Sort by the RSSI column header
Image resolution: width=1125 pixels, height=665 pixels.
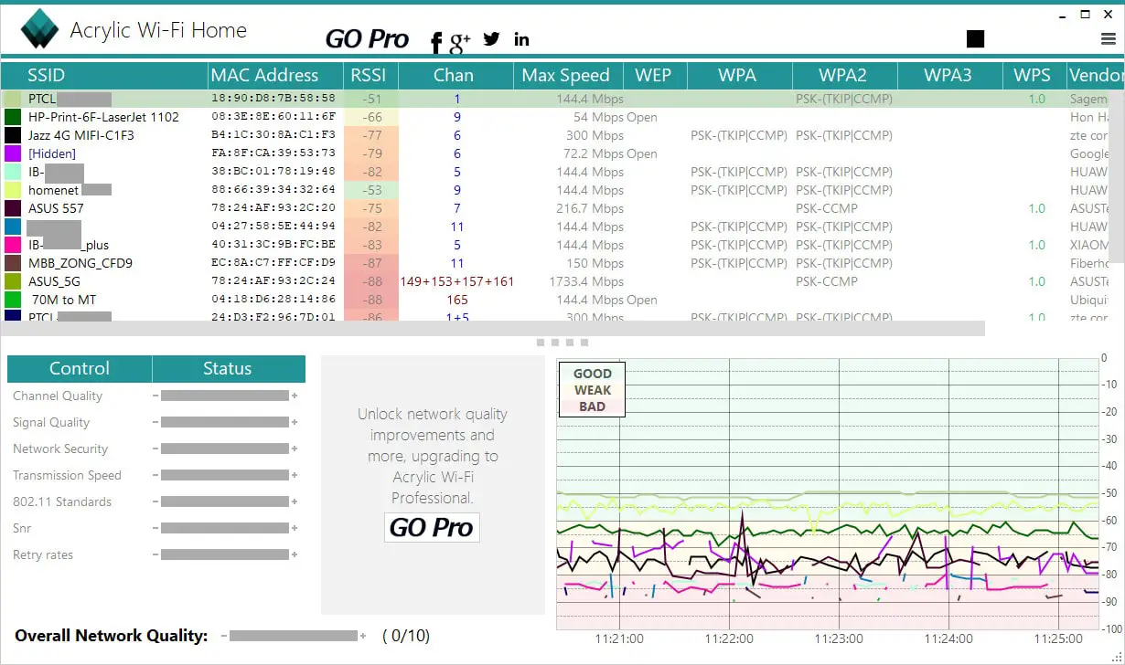pyautogui.click(x=370, y=75)
